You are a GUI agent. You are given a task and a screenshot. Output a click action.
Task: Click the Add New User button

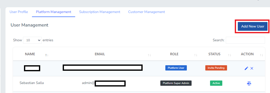[x=253, y=26]
